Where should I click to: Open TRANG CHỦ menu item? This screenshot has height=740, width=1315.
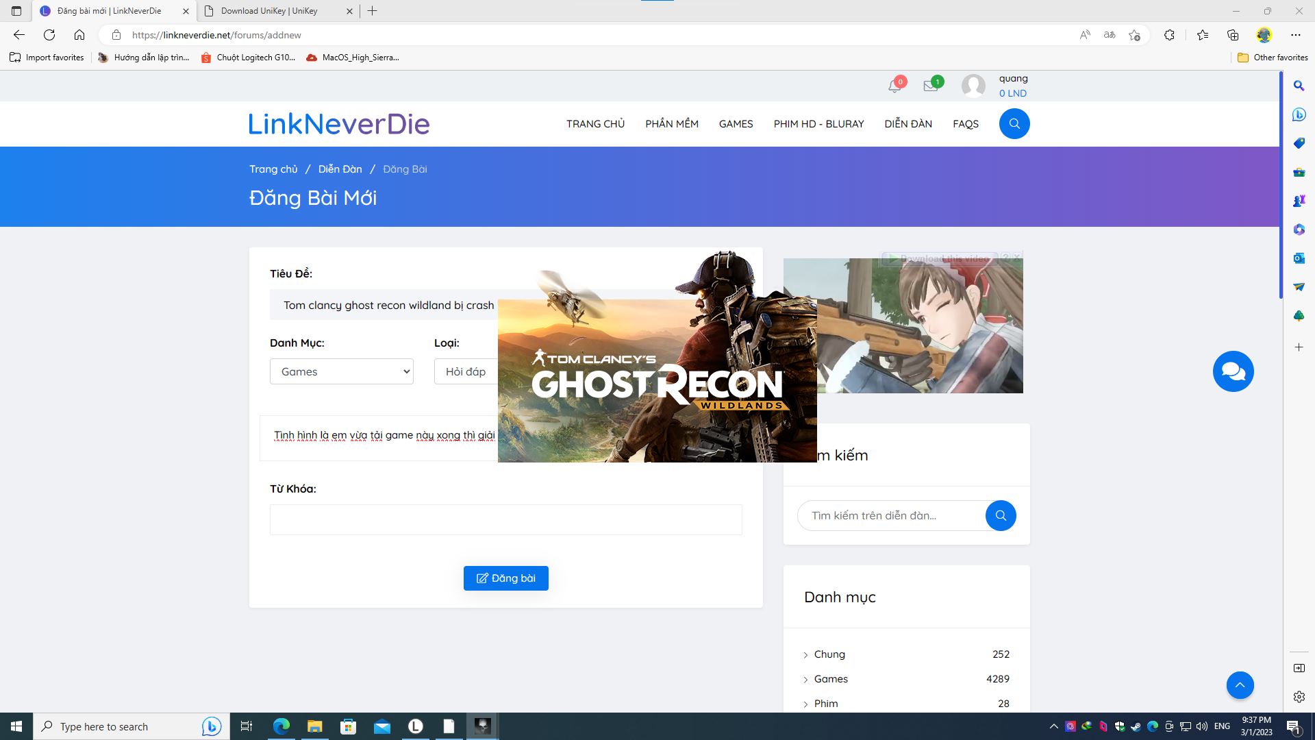click(595, 124)
